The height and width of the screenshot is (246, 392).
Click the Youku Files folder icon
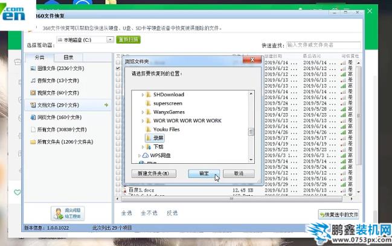[148, 129]
